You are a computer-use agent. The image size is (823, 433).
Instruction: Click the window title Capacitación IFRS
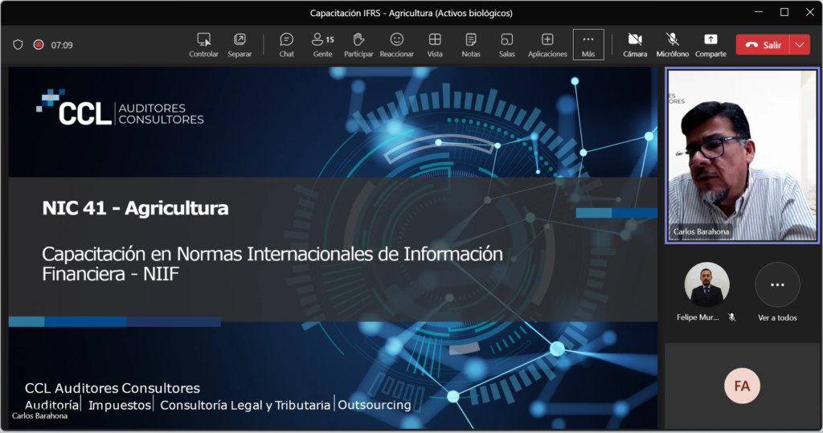tap(411, 13)
